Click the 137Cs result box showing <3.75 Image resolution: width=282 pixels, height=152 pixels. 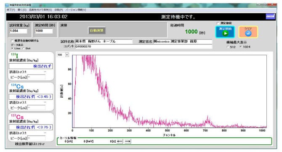pos(31,127)
